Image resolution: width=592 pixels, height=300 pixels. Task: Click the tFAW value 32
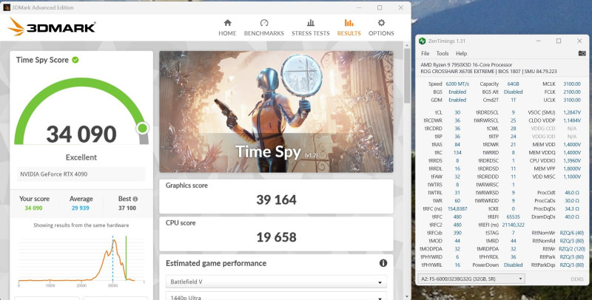(457, 177)
